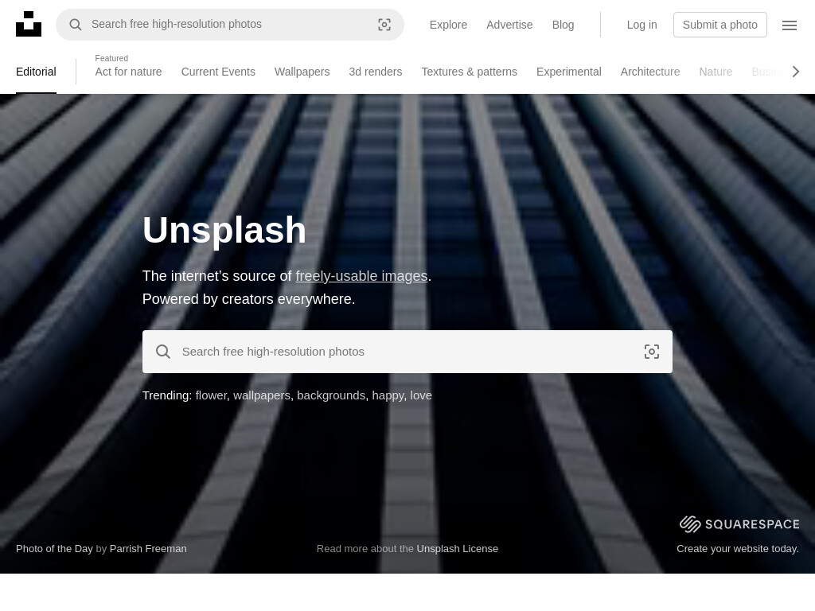The width and height of the screenshot is (815, 611).
Task: Click Create your website today
Action: pos(738,549)
